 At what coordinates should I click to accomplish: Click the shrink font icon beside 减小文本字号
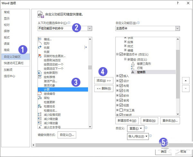coord(40,127)
